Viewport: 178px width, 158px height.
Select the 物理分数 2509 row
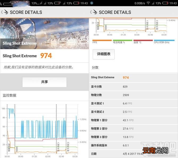133,95
